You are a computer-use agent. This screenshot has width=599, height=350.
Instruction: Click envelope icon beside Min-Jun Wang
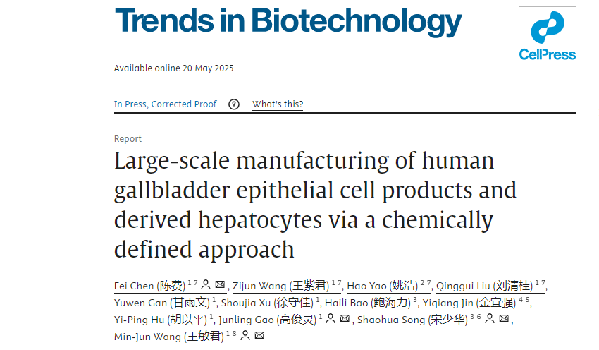(x=259, y=336)
